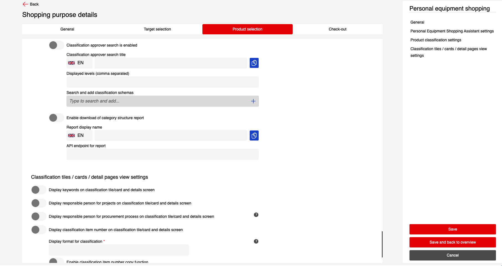Jump to Product classification settings section link

point(436,40)
